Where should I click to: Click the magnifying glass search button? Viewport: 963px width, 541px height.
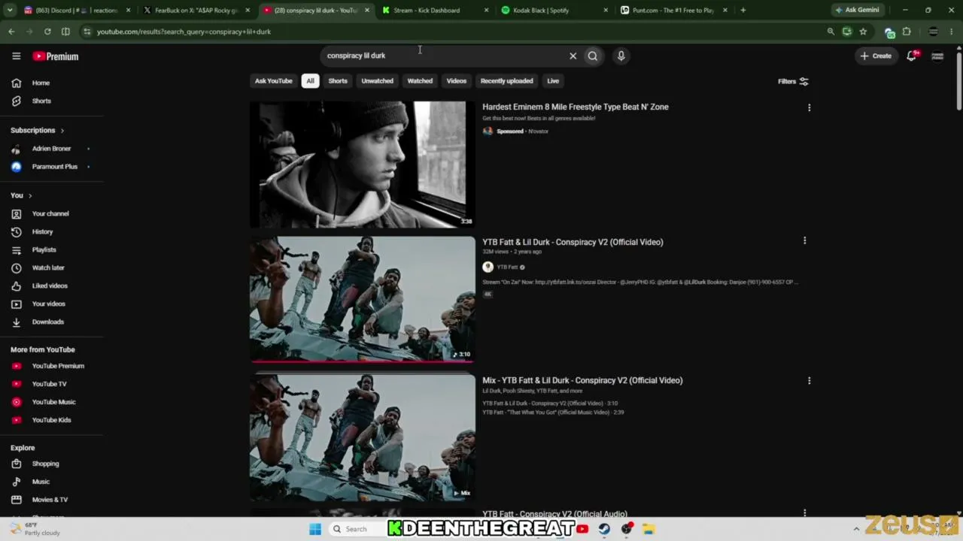[593, 56]
